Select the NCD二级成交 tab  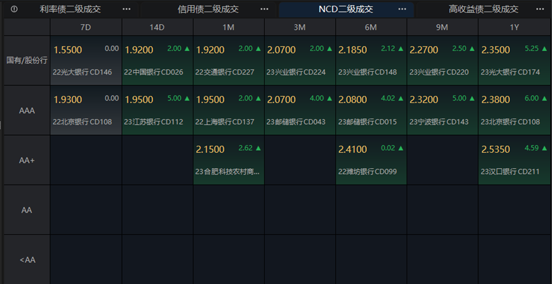point(346,10)
